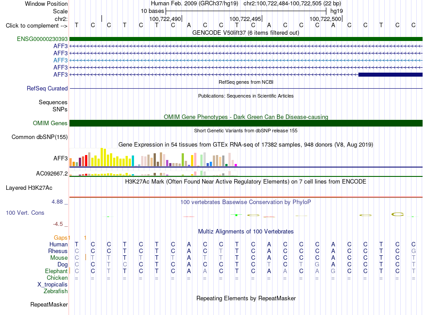Open the 100 Vert. Cons track settings
The width and height of the screenshot is (423, 315).
point(25,213)
